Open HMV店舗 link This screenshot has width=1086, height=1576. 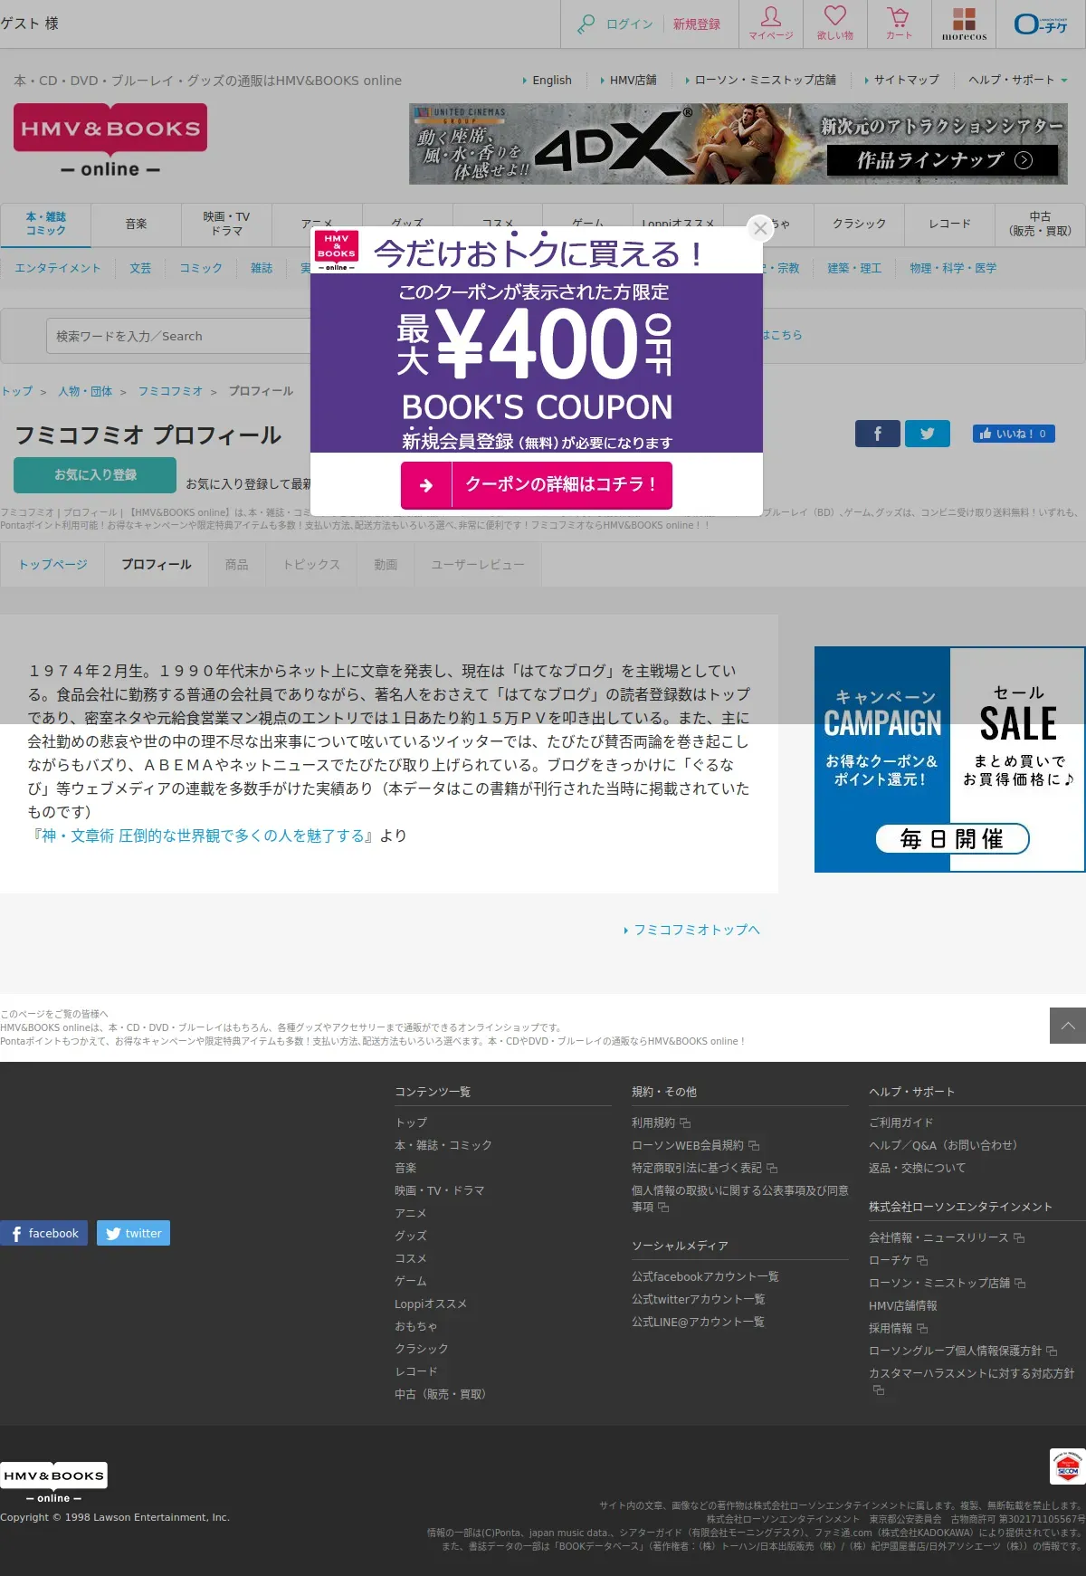click(x=633, y=80)
